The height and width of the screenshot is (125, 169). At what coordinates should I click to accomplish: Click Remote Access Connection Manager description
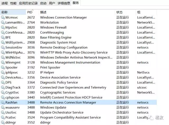coord(68,103)
